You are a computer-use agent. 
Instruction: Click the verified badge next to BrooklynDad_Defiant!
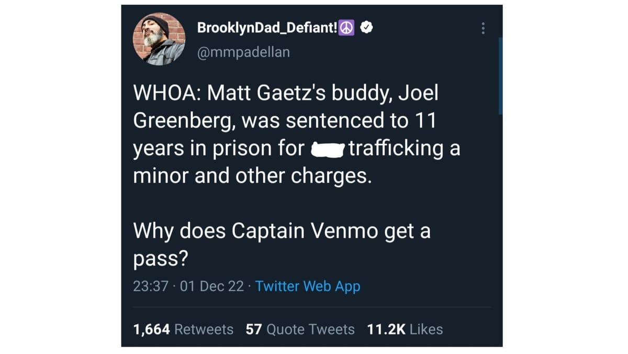click(366, 27)
